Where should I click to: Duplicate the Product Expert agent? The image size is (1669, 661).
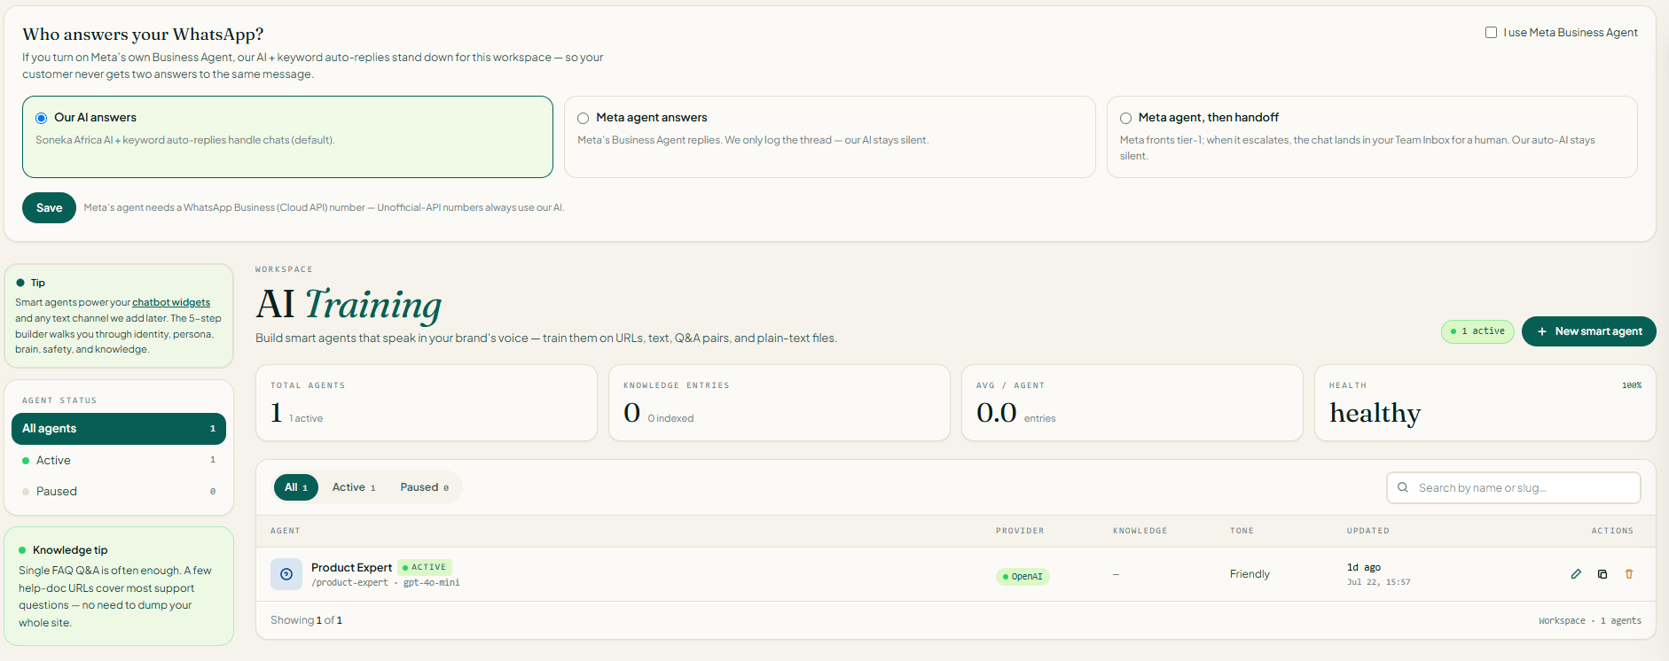[x=1602, y=574]
